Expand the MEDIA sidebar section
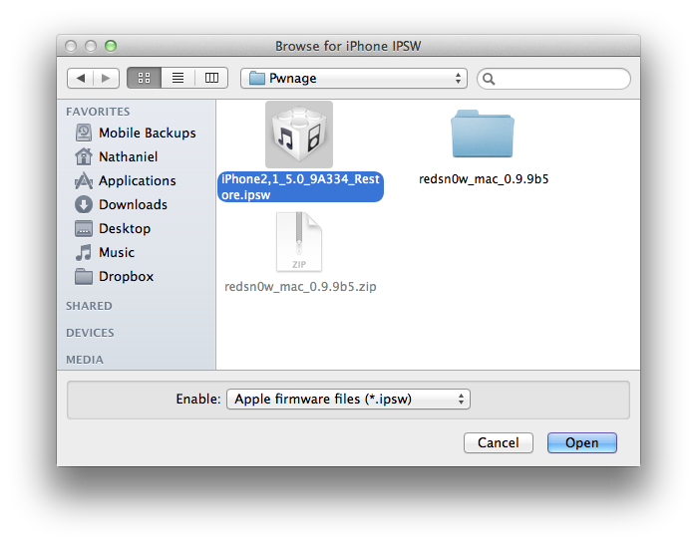 click(x=85, y=360)
